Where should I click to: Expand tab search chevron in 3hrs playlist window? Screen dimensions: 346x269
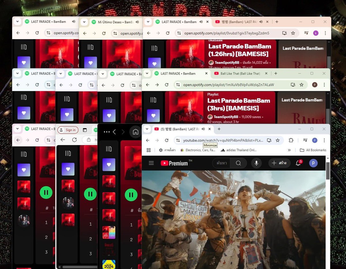tap(147, 73)
